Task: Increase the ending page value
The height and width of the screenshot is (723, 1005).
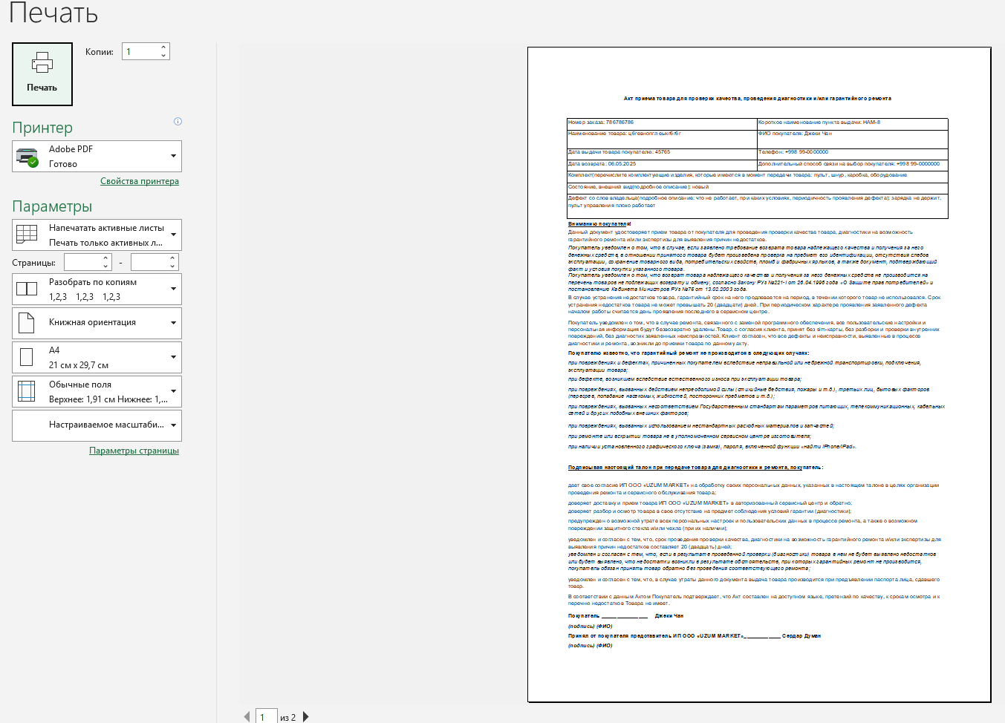Action: point(173,258)
